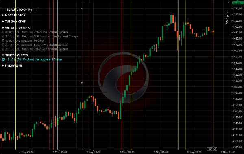Image resolution: width=244 pixels, height=154 pixels.
Task: Click the 7 May 01:00 time label
Action: pyautogui.click(x=228, y=152)
